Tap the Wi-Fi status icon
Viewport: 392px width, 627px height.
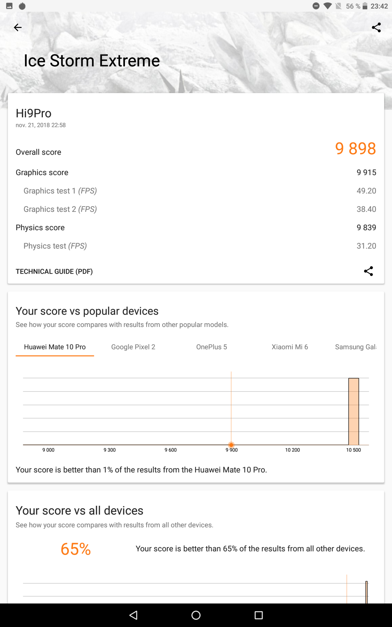click(328, 6)
